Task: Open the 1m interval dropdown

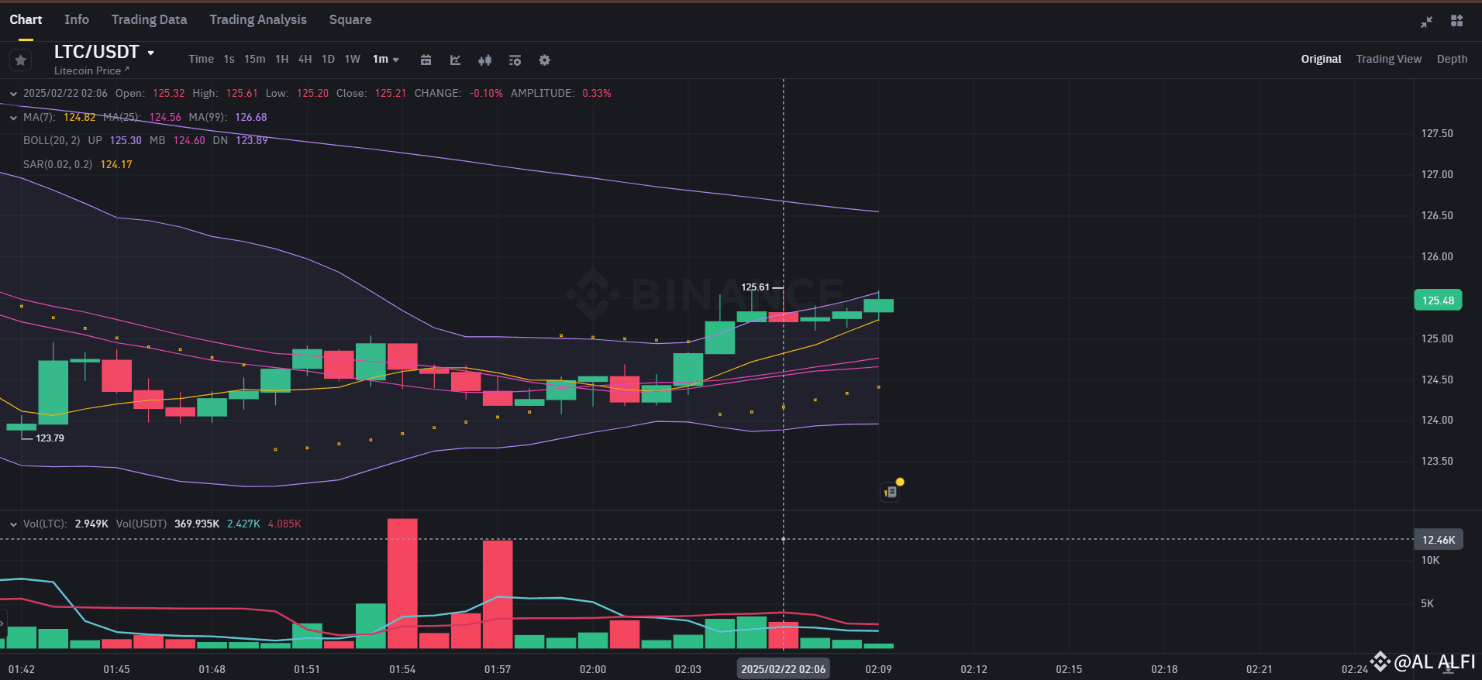Action: pos(386,59)
